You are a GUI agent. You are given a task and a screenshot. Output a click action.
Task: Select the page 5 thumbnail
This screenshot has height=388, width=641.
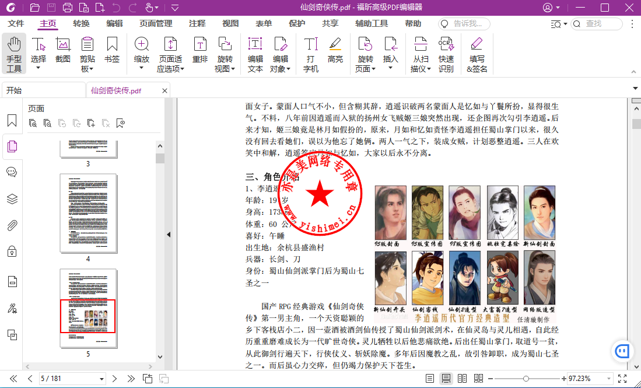[88, 308]
